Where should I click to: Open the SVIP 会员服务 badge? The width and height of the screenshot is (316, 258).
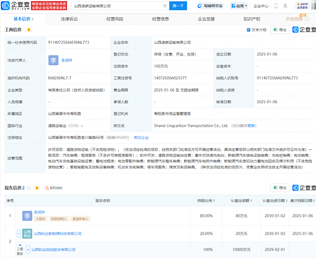[302, 6]
